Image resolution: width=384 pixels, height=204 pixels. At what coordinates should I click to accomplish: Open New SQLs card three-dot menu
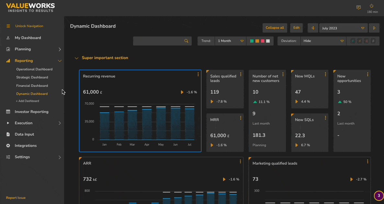point(325,118)
